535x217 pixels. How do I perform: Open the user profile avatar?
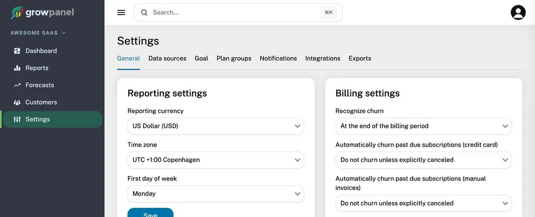pos(518,13)
